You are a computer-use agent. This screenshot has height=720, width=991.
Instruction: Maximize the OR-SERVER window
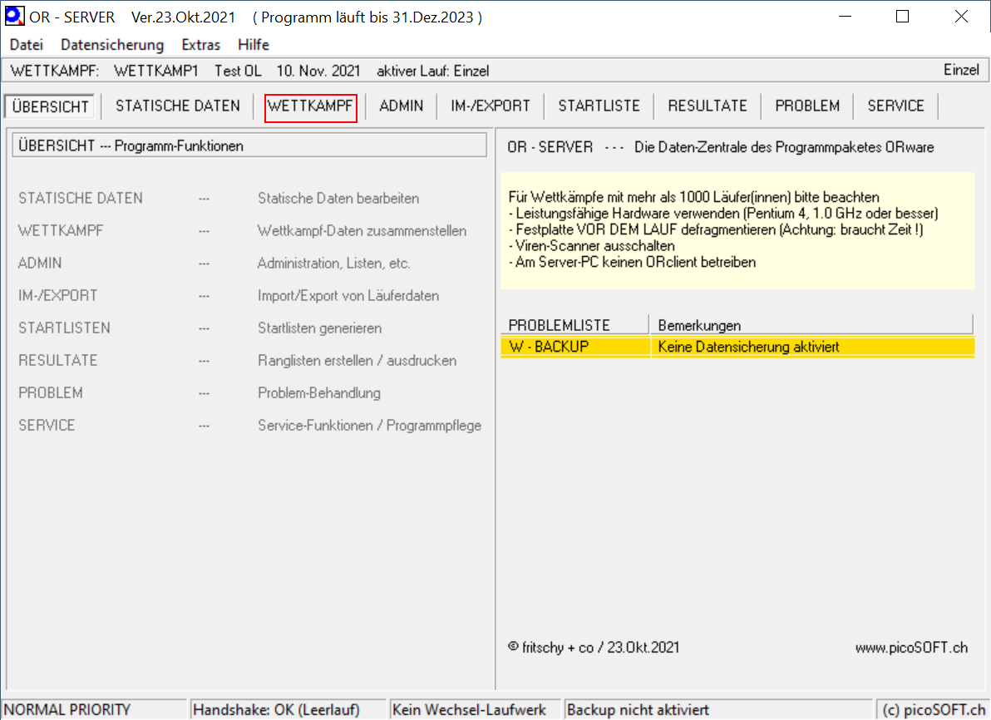coord(902,17)
